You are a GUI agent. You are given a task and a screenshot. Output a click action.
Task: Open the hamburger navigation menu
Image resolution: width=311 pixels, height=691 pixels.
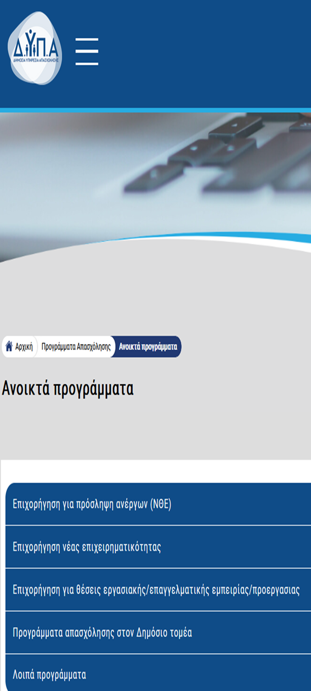[87, 51]
